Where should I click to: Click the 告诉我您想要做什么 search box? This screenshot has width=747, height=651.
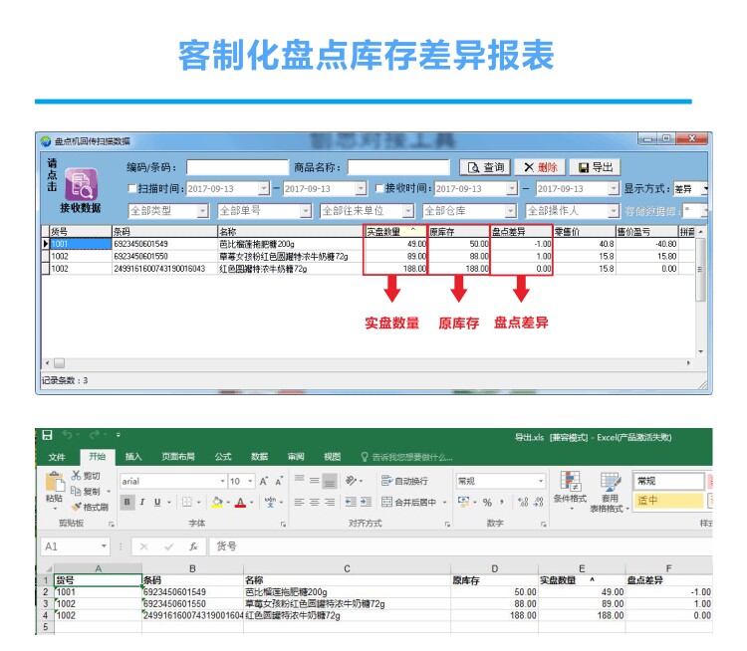click(x=406, y=457)
